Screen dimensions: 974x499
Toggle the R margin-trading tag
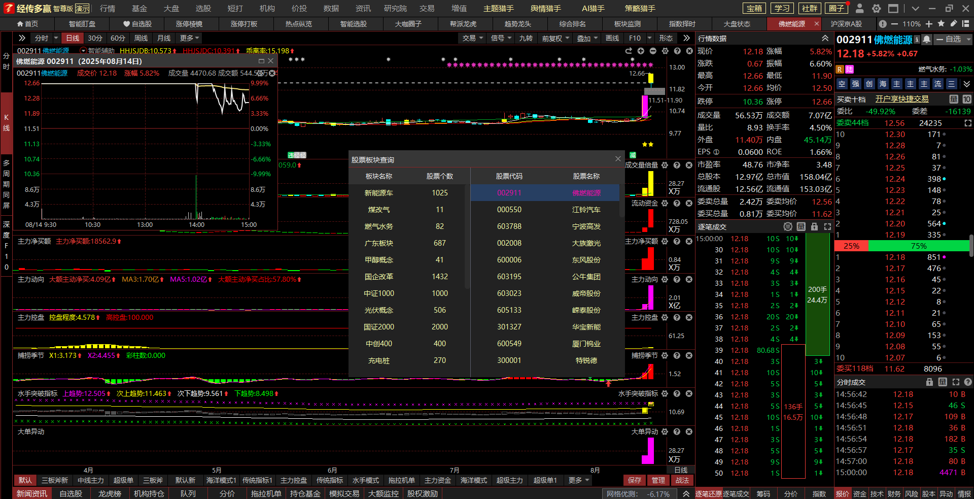click(840, 69)
